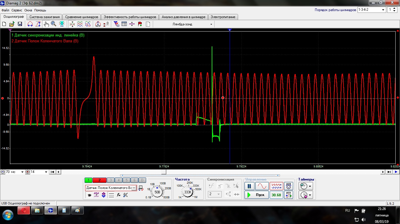Viewport: 400px width, 224px height.
Task: Jump to the oscillogram start button
Action: tap(52, 172)
